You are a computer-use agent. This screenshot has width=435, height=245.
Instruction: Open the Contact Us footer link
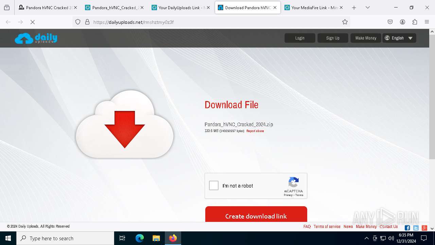click(388, 227)
